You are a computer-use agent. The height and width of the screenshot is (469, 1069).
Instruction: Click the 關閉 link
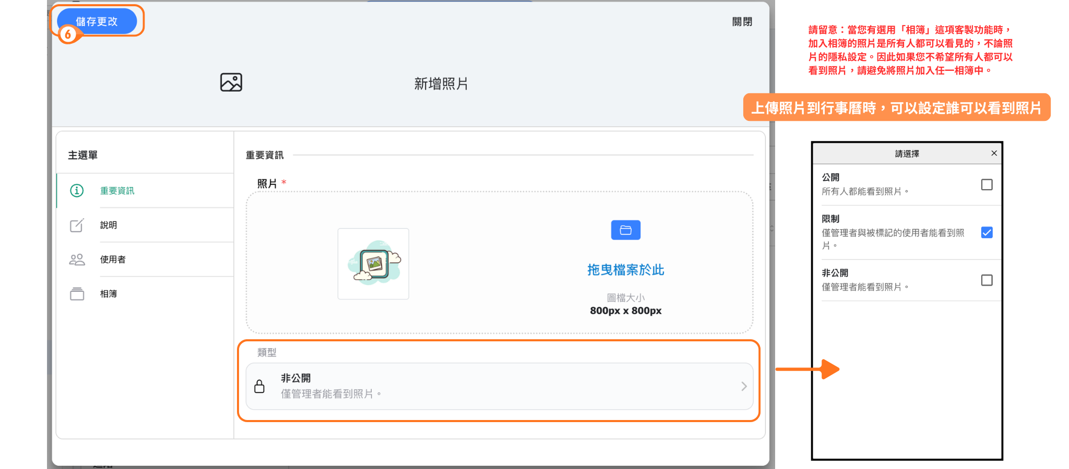[742, 22]
